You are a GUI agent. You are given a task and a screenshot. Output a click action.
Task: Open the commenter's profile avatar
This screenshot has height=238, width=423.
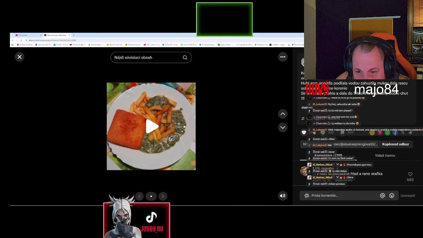(304, 171)
